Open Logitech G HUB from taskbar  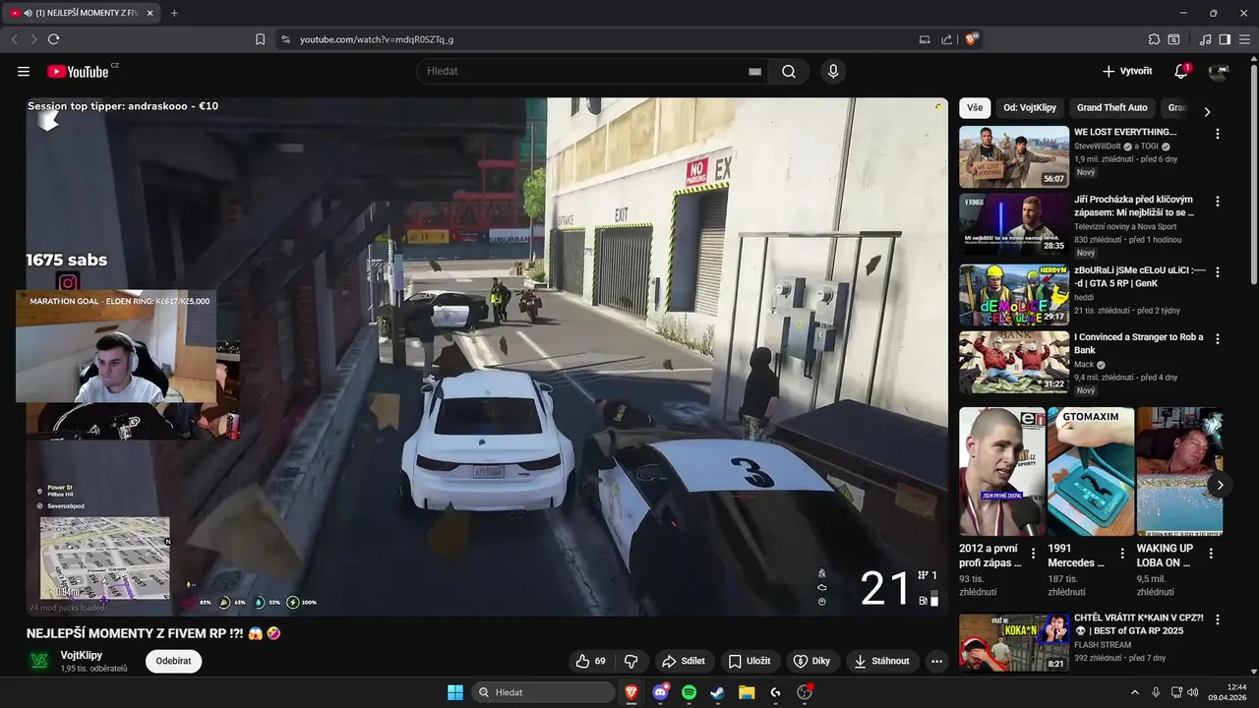(x=775, y=692)
